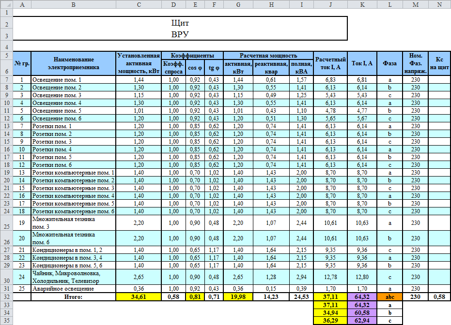The width and height of the screenshot is (451, 325).
Task: Select the Расчетная мощность header cell
Action: click(x=268, y=56)
